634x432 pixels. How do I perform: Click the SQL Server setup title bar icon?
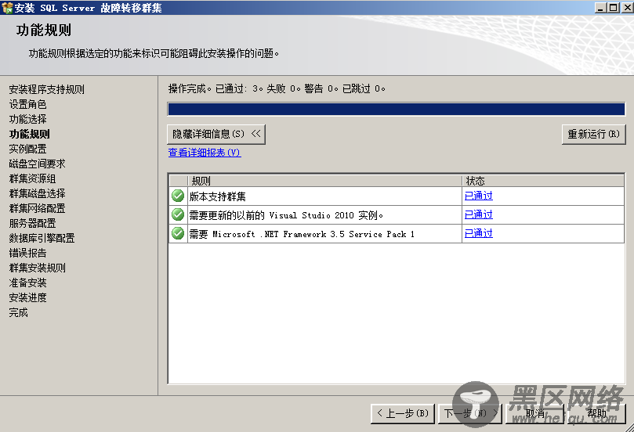(x=7, y=8)
